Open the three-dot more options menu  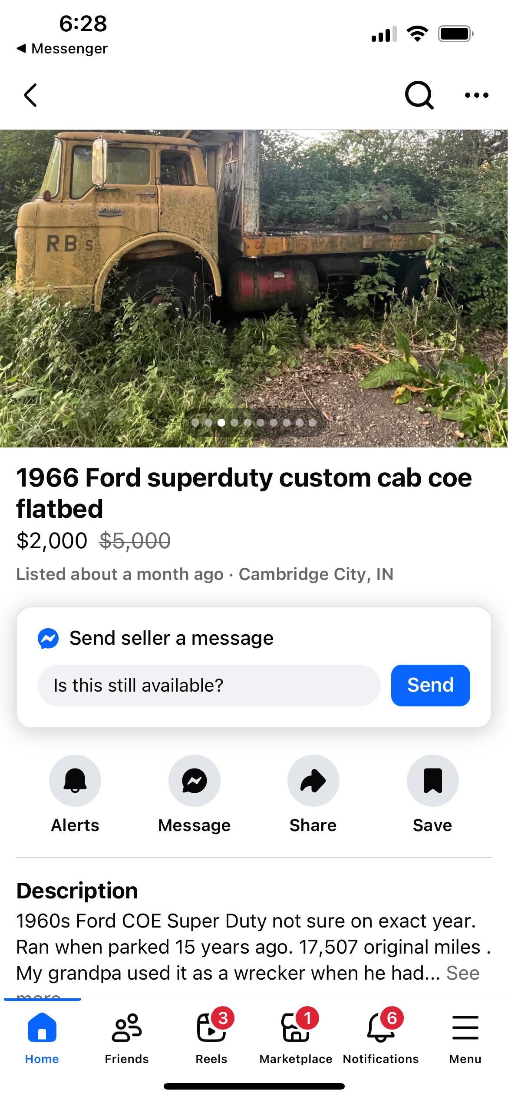point(476,95)
